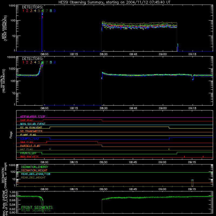Click the REAR_DEC_CHAN spike near 09:15
216x216 pixels.
point(193,183)
